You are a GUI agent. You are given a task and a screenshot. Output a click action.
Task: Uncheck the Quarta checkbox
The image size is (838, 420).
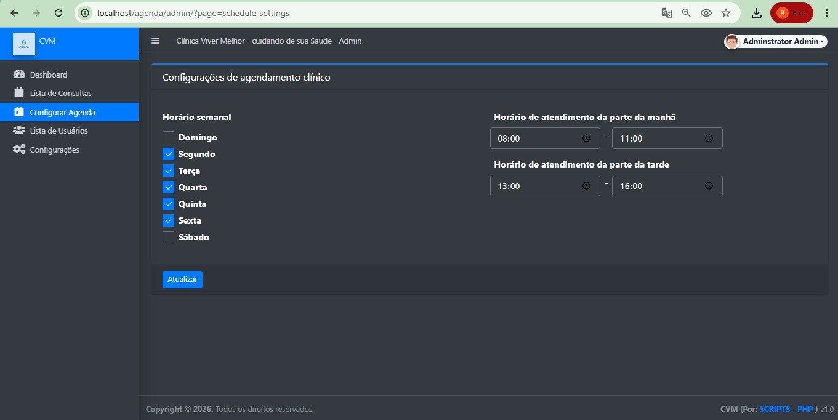tap(168, 187)
